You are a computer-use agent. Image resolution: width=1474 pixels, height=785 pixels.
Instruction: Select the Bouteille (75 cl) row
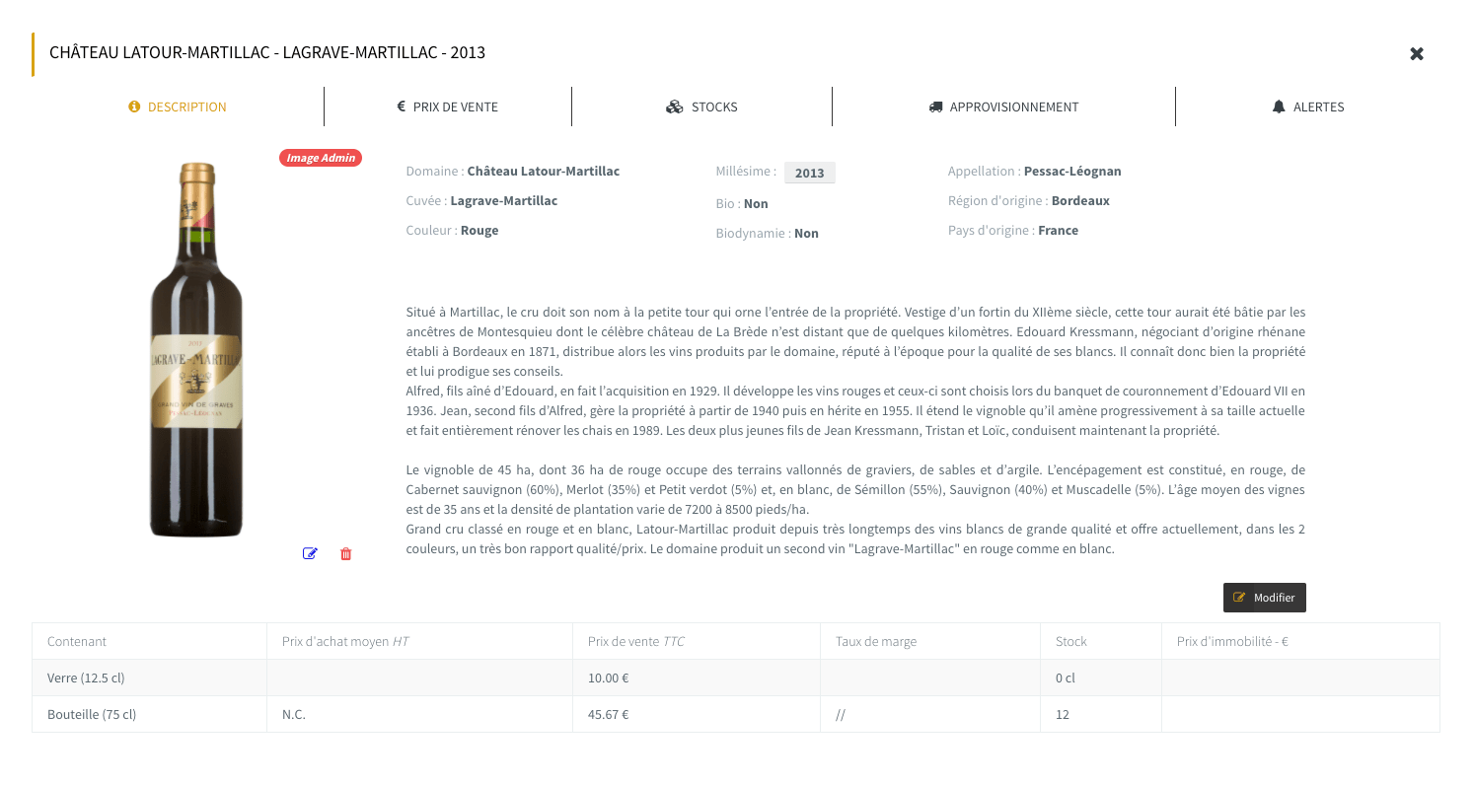pos(736,714)
